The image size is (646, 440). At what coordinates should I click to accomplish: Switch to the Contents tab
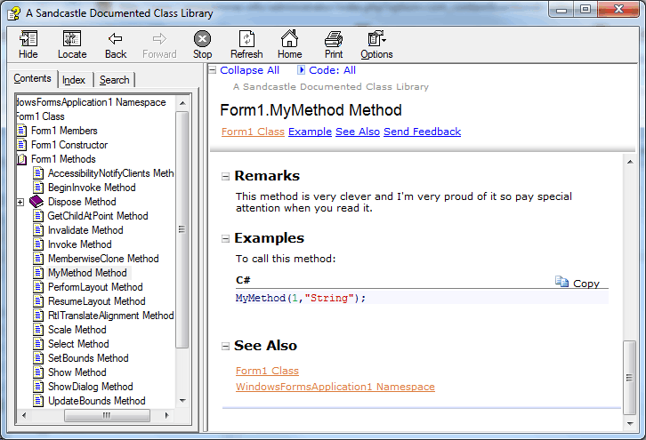[33, 78]
